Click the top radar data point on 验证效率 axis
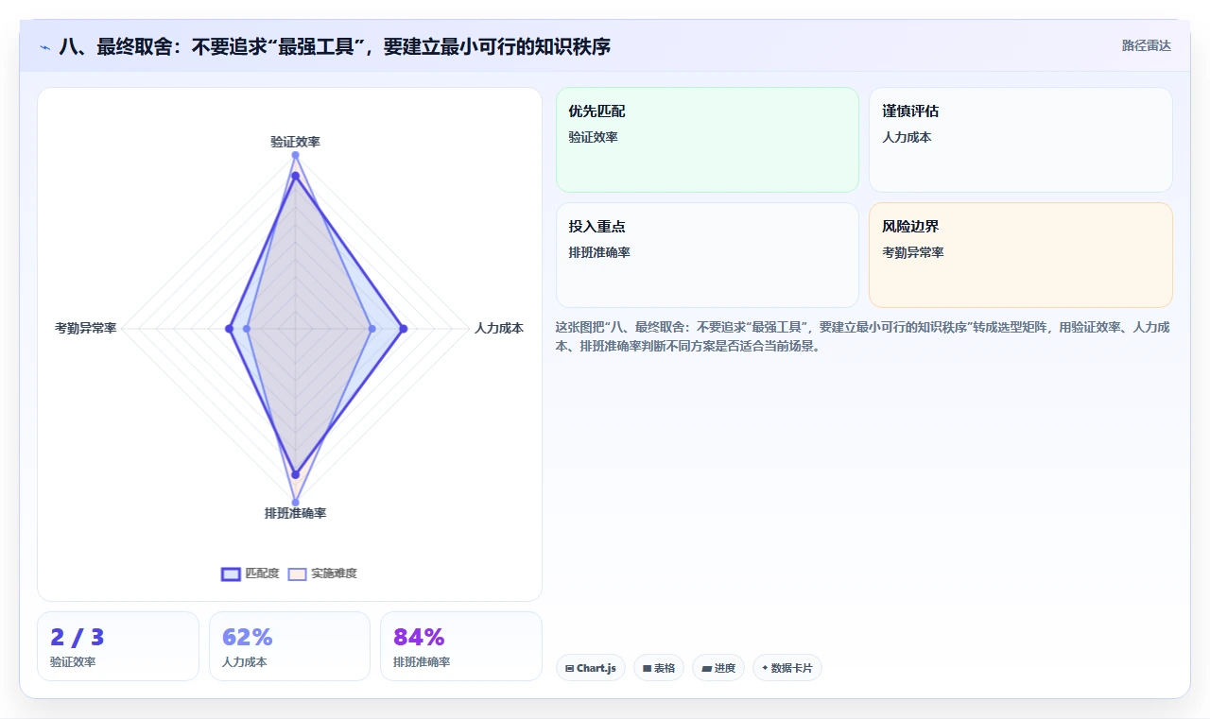Viewport: 1210px width, 719px height. [x=295, y=155]
